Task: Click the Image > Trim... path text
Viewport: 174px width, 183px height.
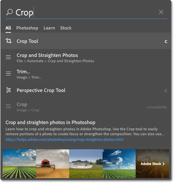Action: [x=29, y=77]
